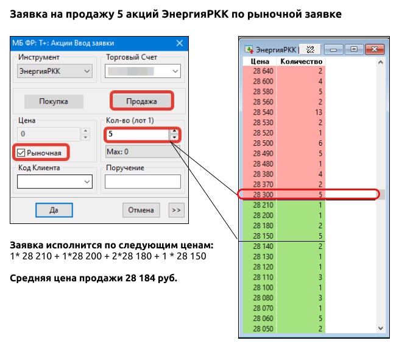Click the ЭнергияРКК order book window icon
Viewport: 399px width, 346px height.
(249, 49)
